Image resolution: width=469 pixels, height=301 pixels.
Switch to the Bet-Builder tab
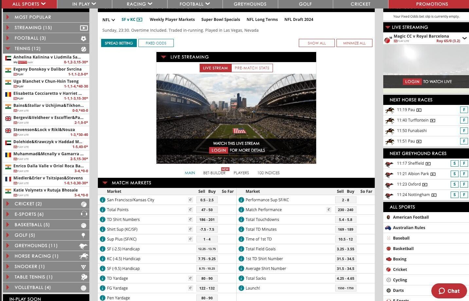coord(214,173)
